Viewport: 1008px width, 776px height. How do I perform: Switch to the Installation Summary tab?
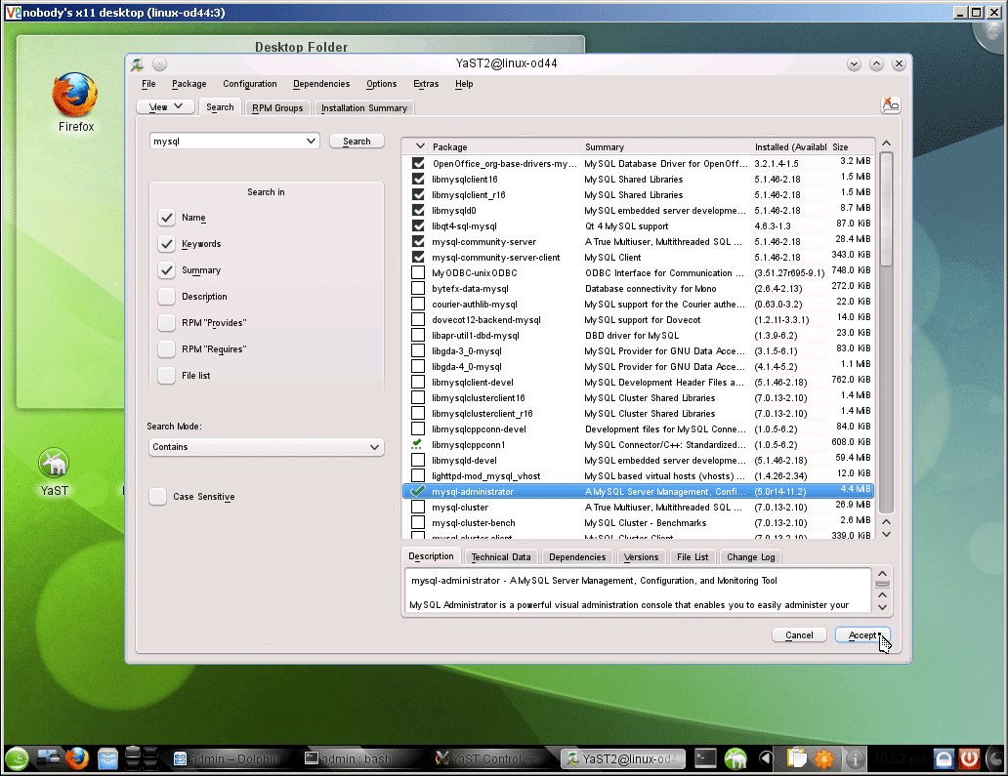coord(364,108)
